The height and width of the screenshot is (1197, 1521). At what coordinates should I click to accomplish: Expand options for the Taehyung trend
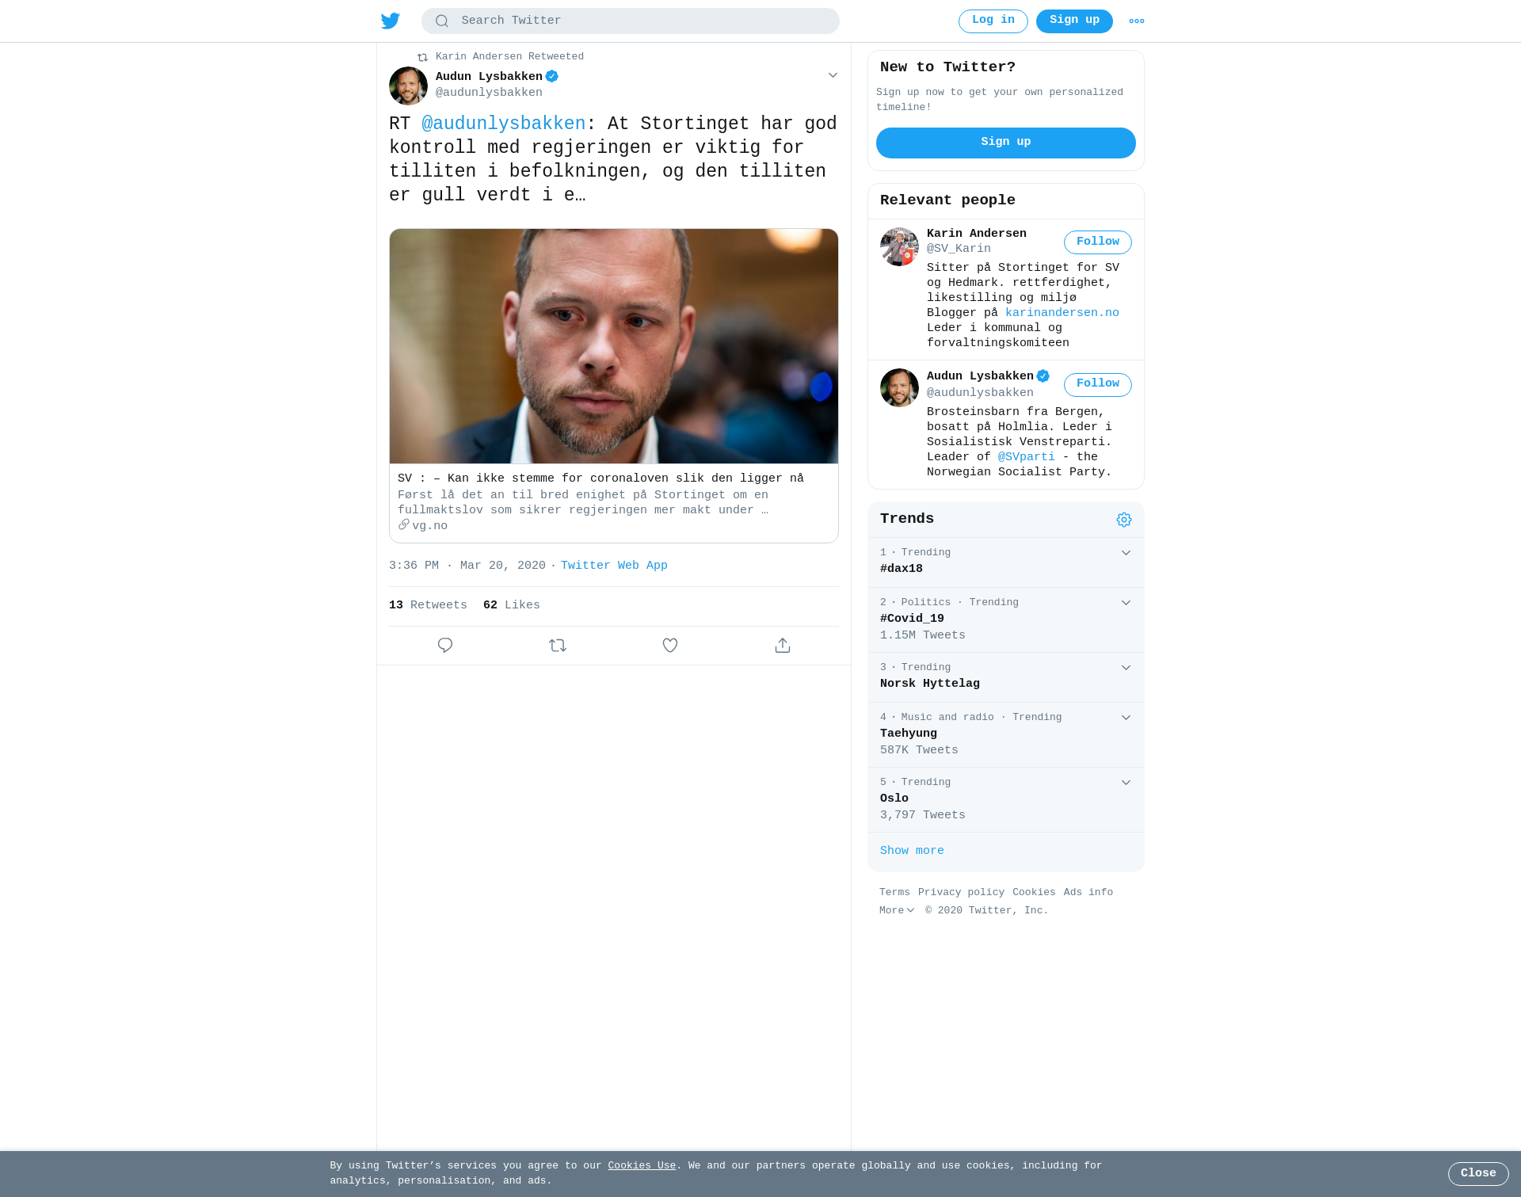coord(1126,718)
